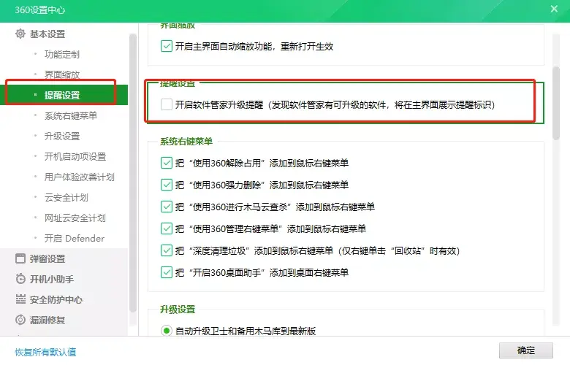Uncheck 开启360桌面助手 desktop menu option
This screenshot has height=365, width=570.
click(x=167, y=272)
